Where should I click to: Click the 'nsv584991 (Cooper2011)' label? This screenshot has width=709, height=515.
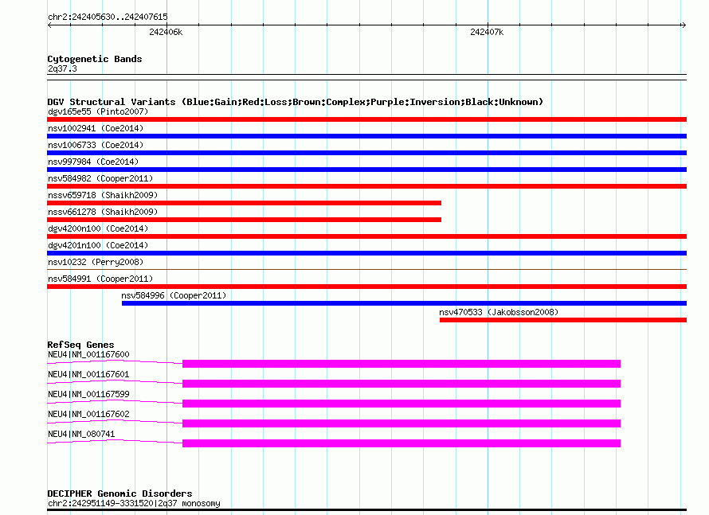coord(100,279)
